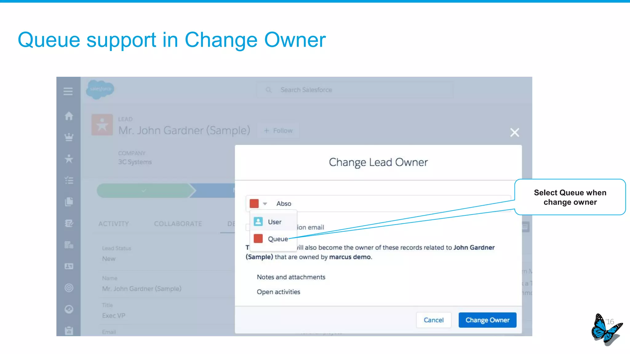Switch to the ACTIVITY tab
This screenshot has height=354, width=630.
pyautogui.click(x=114, y=224)
